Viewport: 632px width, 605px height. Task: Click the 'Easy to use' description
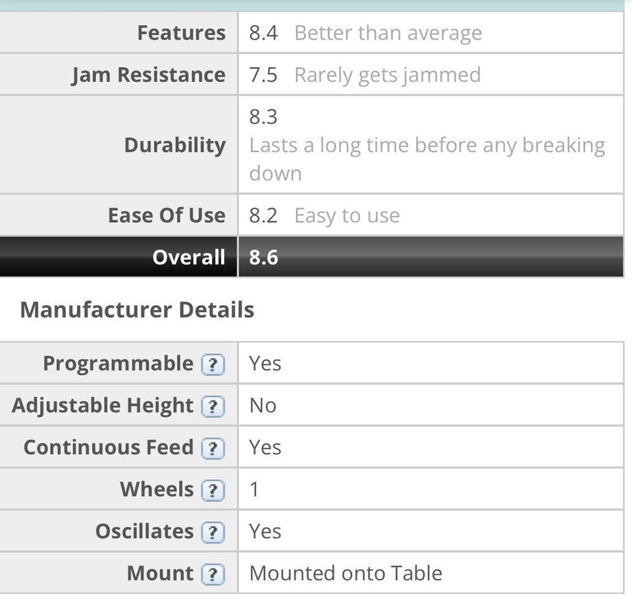click(347, 216)
